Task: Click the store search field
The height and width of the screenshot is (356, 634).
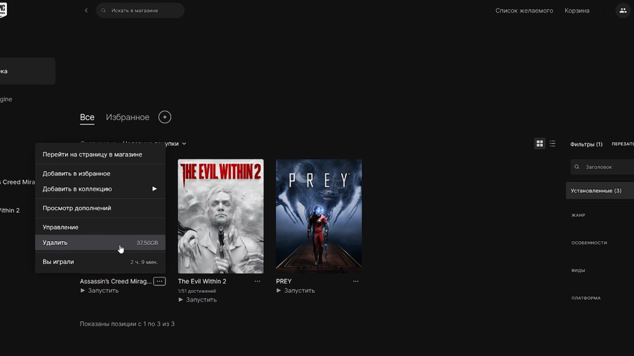Action: 140,10
